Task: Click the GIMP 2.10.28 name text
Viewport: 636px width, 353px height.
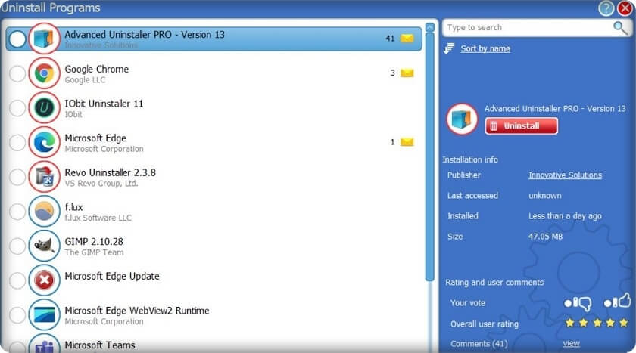Action: (94, 242)
